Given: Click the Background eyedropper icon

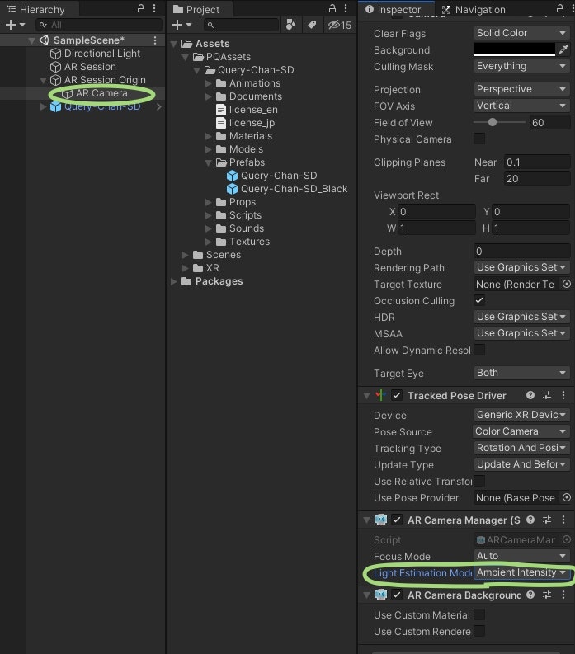Looking at the screenshot, I should pos(563,49).
